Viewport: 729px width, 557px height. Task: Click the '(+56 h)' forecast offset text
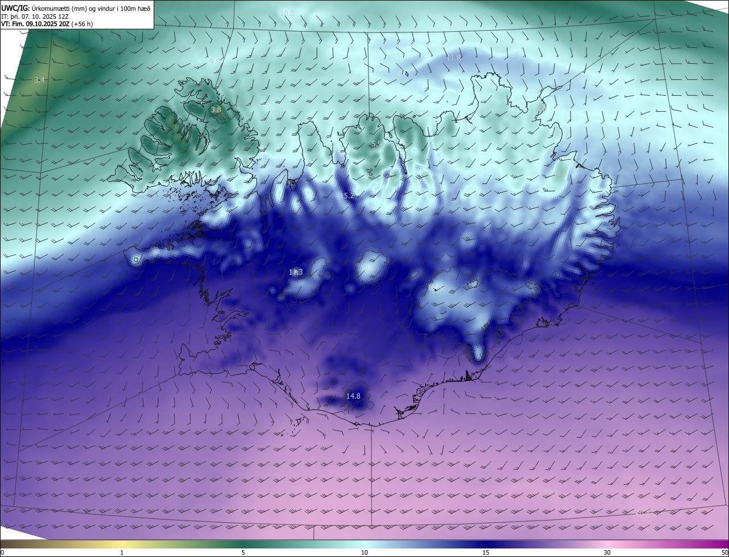click(x=83, y=24)
